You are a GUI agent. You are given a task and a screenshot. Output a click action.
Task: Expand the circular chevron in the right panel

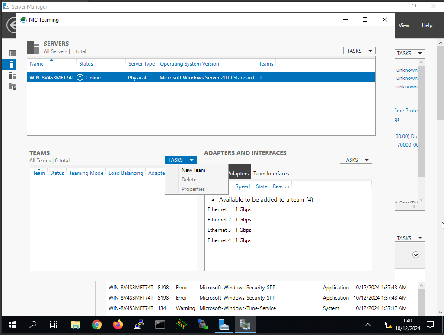click(x=416, y=255)
